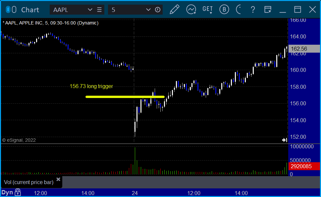Open help with the question mark icon

click(x=253, y=10)
